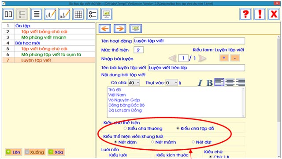Viewport: 282px width, 159px height.
Task: Go to previous activity with left orange arrow
Action: click(105, 29)
